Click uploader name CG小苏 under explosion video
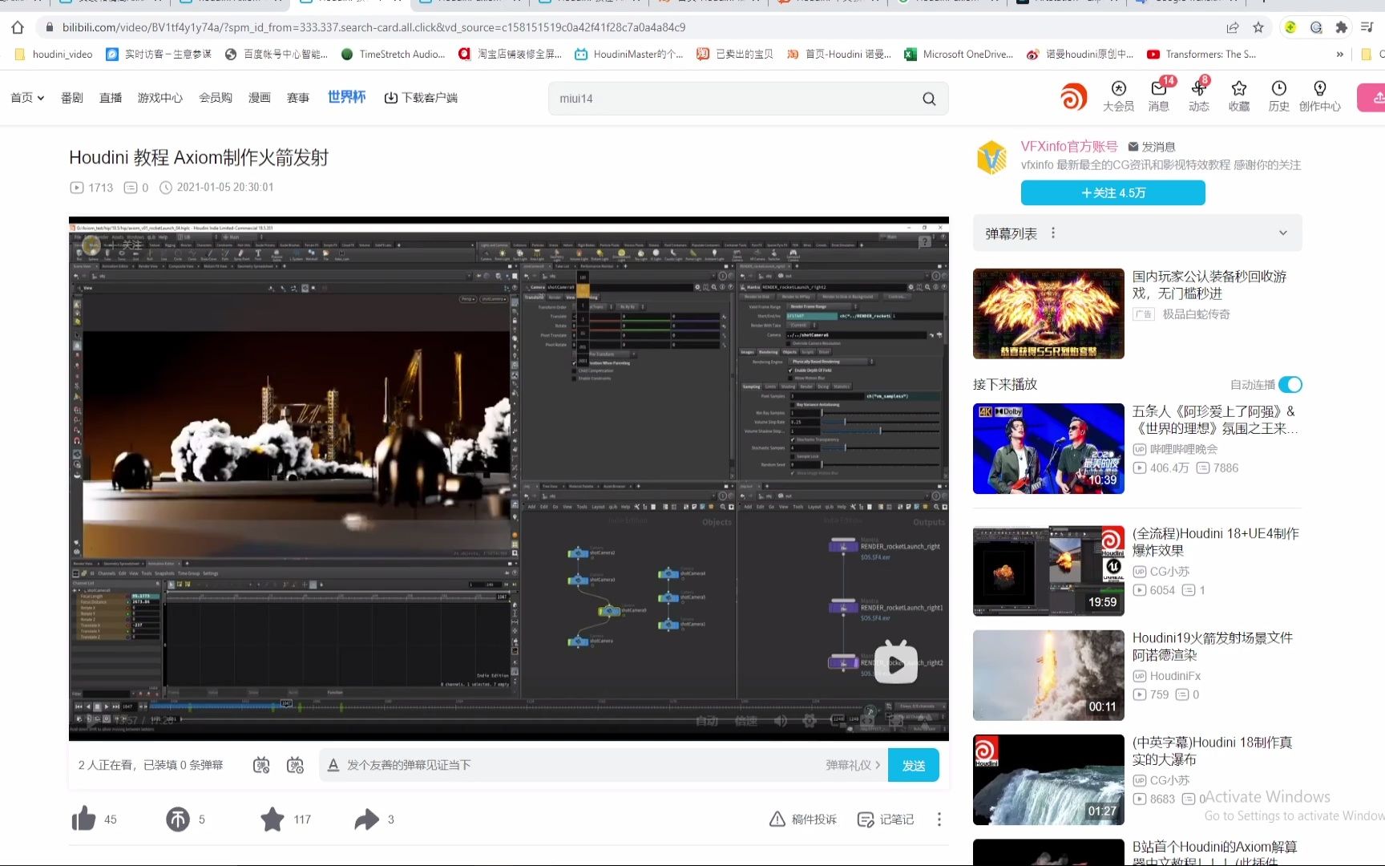Screen dimensions: 1385x866 click(x=1169, y=572)
